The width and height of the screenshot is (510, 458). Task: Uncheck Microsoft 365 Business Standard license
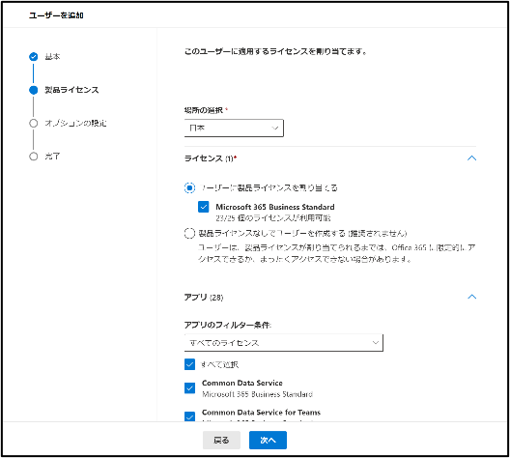click(x=204, y=207)
